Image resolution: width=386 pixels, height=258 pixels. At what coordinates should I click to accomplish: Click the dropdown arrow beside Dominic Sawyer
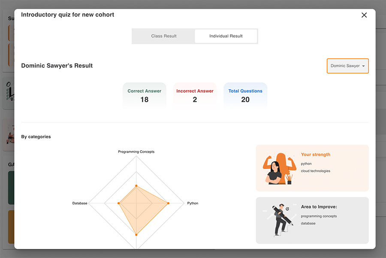[x=364, y=66]
